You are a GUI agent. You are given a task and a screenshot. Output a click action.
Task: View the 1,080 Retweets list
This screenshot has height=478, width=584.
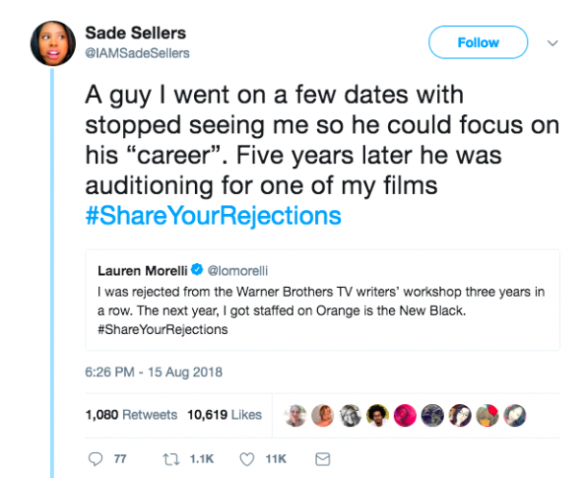point(131,415)
